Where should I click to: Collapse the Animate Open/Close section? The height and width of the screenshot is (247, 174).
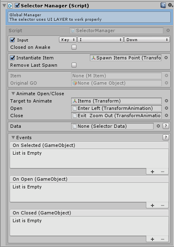(13, 94)
